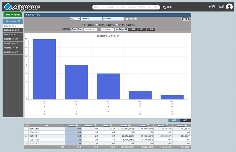Click help icon next to 受注金額 column

pyautogui.click(x=130, y=125)
